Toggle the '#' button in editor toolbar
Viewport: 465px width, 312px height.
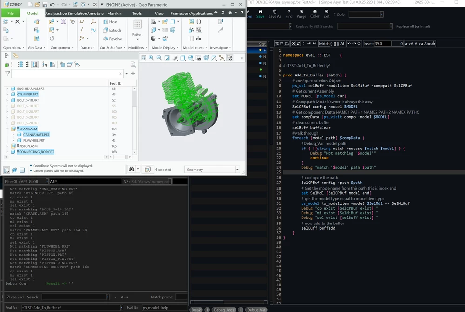coord(299,44)
